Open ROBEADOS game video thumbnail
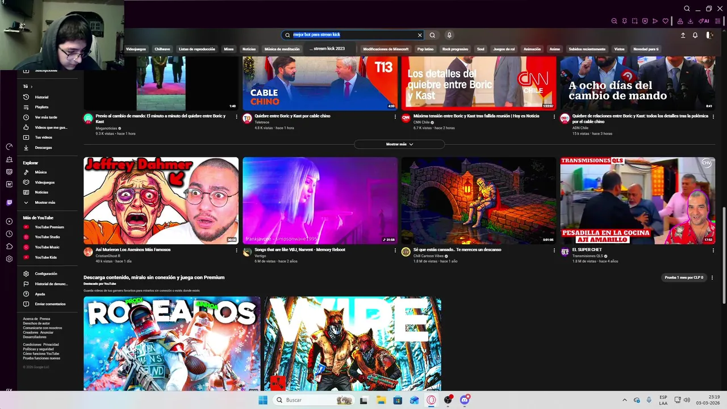Image resolution: width=727 pixels, height=409 pixels. coord(172,343)
